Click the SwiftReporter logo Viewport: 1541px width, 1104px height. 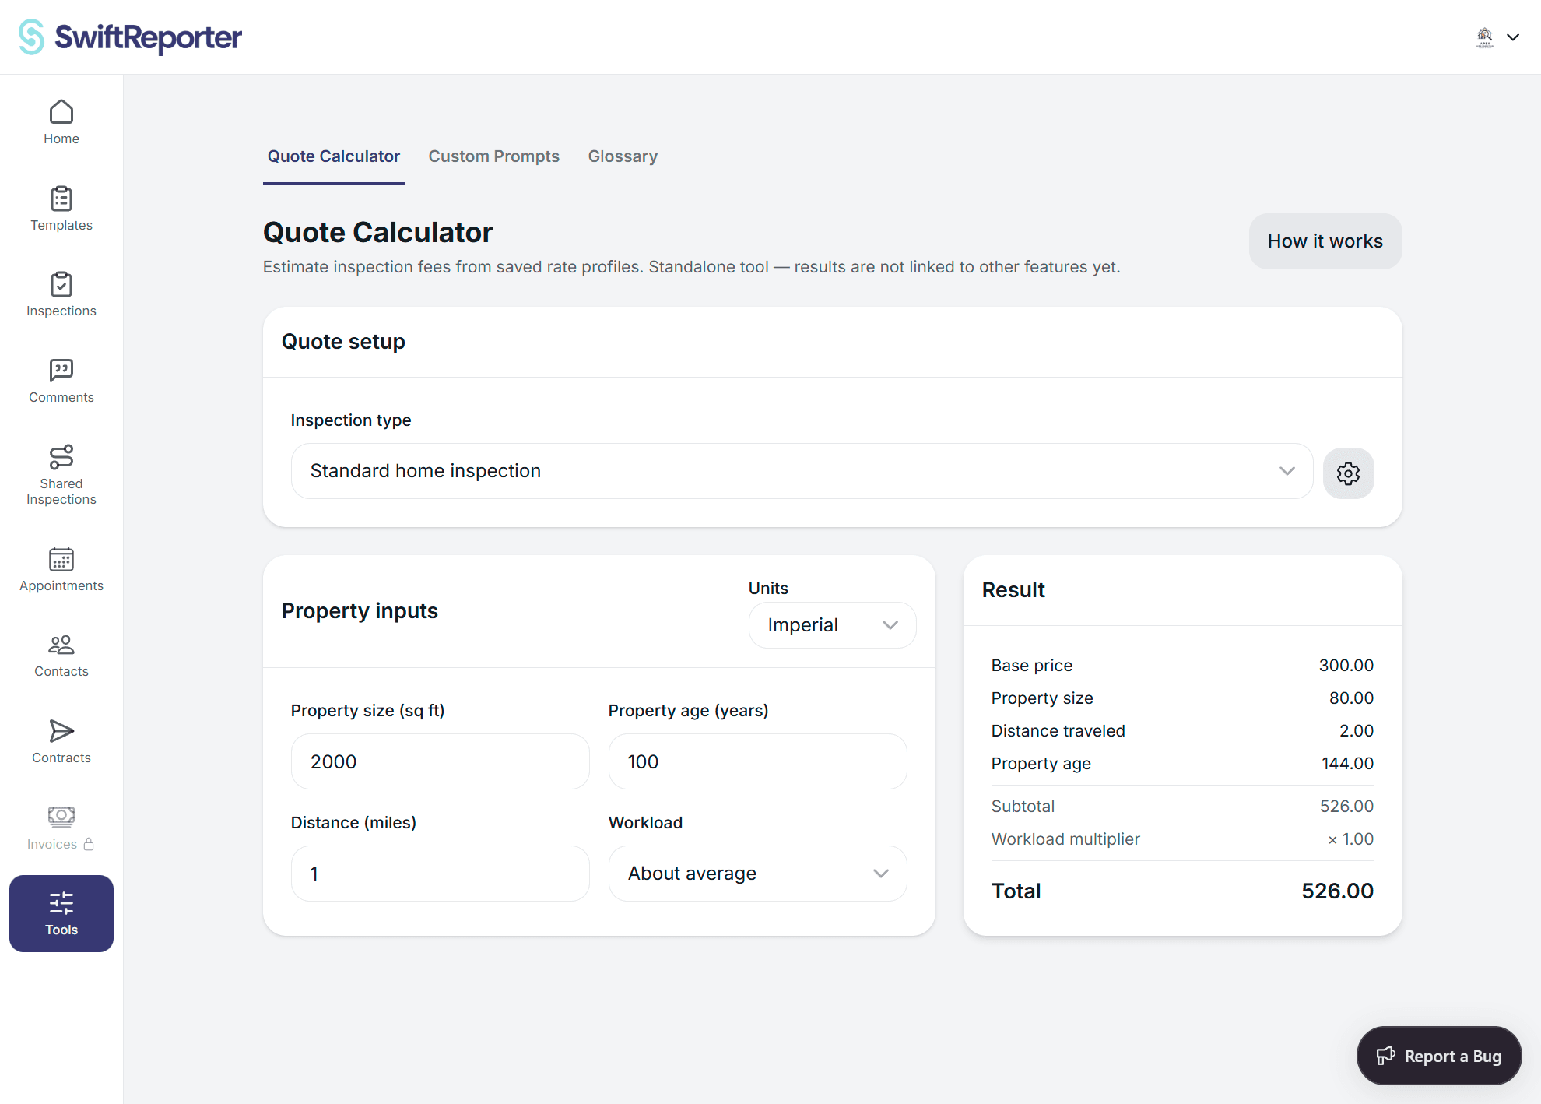click(130, 37)
